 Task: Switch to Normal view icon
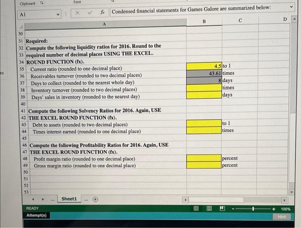pos(196,208)
